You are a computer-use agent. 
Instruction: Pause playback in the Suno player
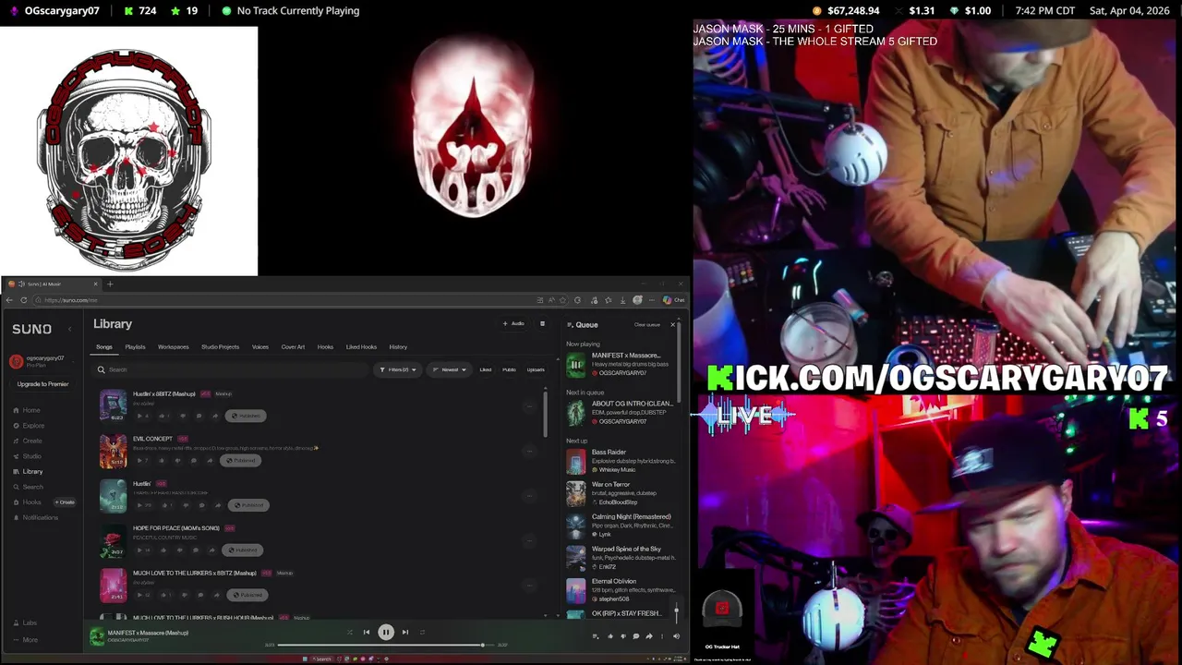(x=386, y=633)
